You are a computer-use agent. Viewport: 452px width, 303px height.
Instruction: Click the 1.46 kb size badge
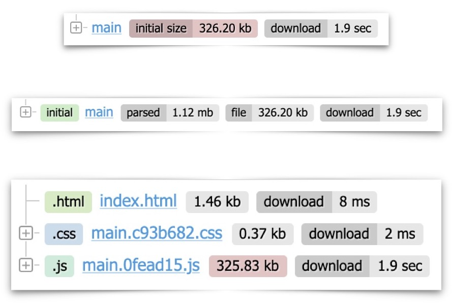(x=217, y=202)
